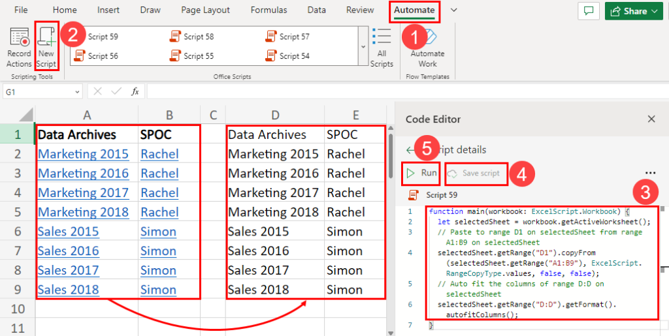This screenshot has width=669, height=336.
Task: Click the insert function fx icon
Action: coord(135,91)
